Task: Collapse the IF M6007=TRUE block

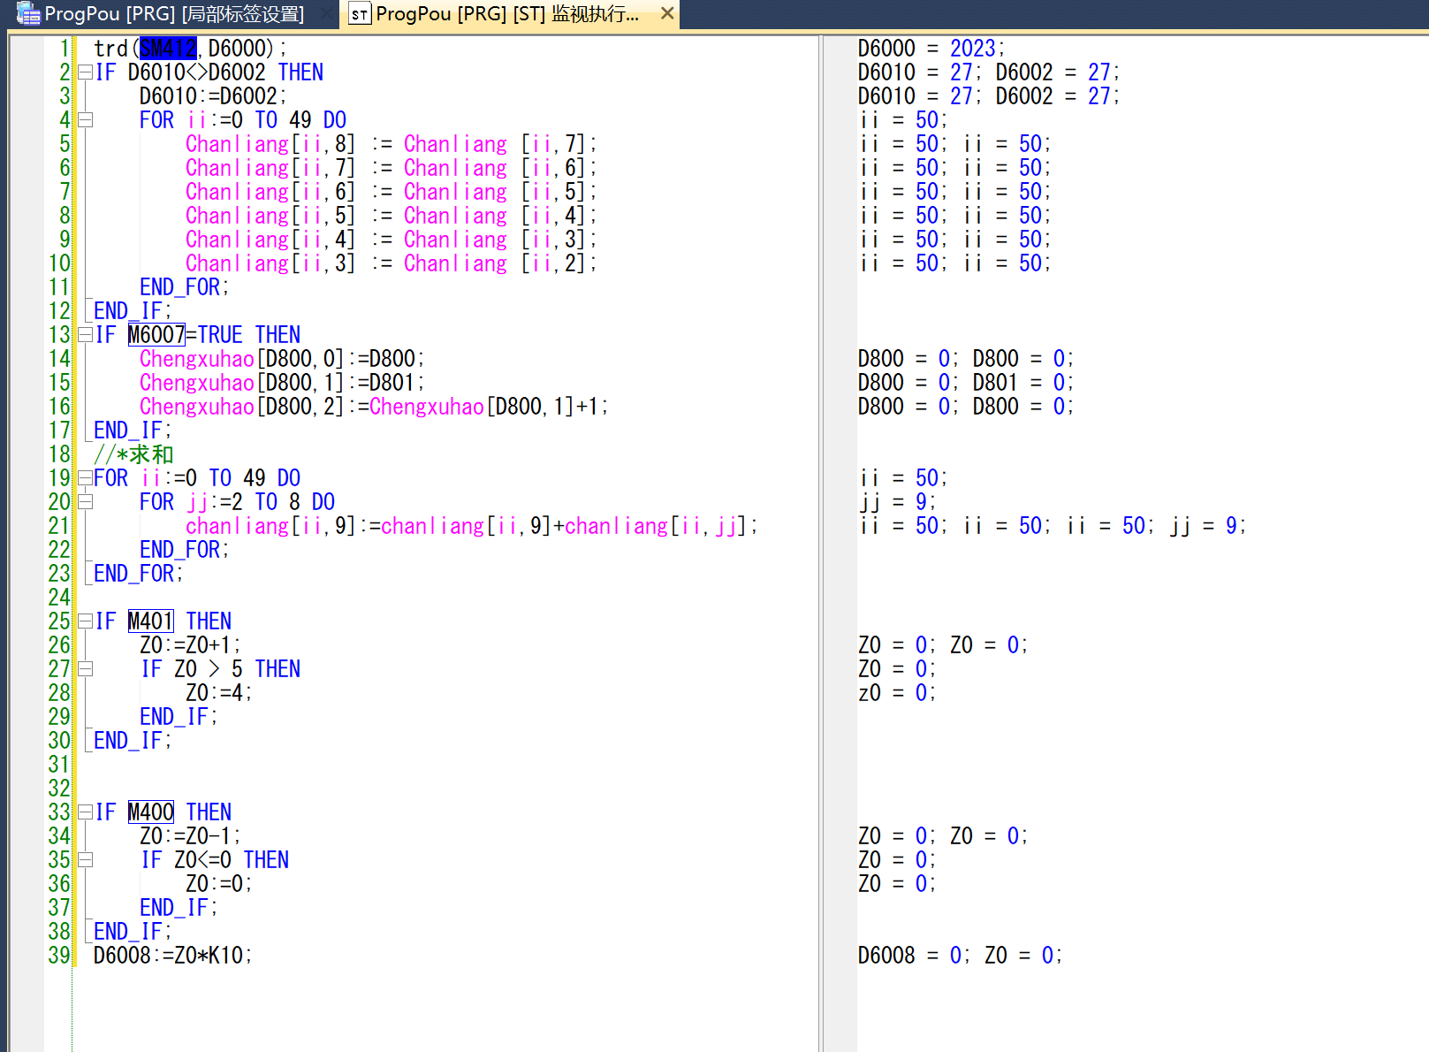Action: [x=85, y=335]
